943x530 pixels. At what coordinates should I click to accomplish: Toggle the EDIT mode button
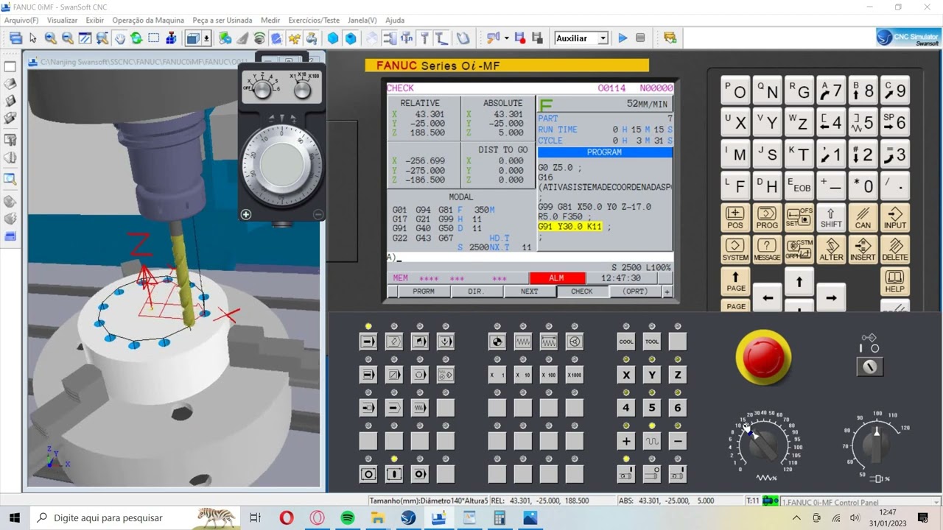394,342
